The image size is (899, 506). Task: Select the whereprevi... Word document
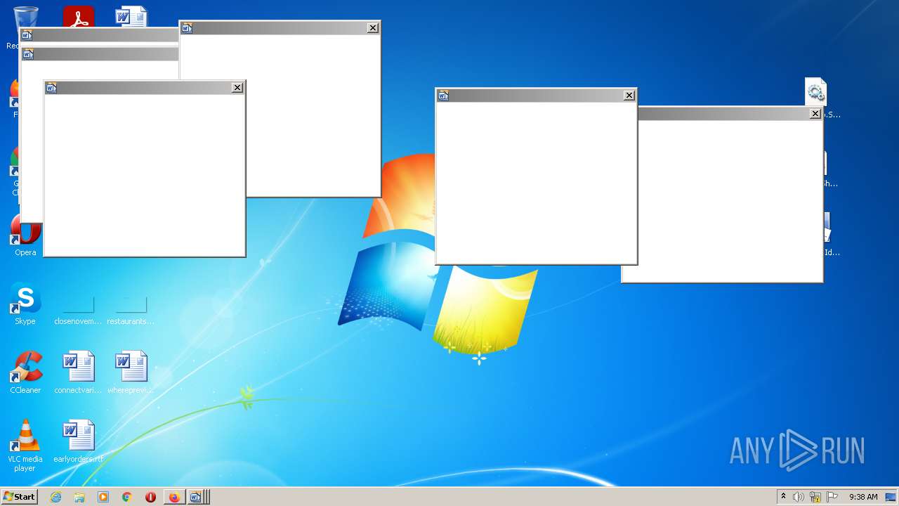click(x=131, y=374)
